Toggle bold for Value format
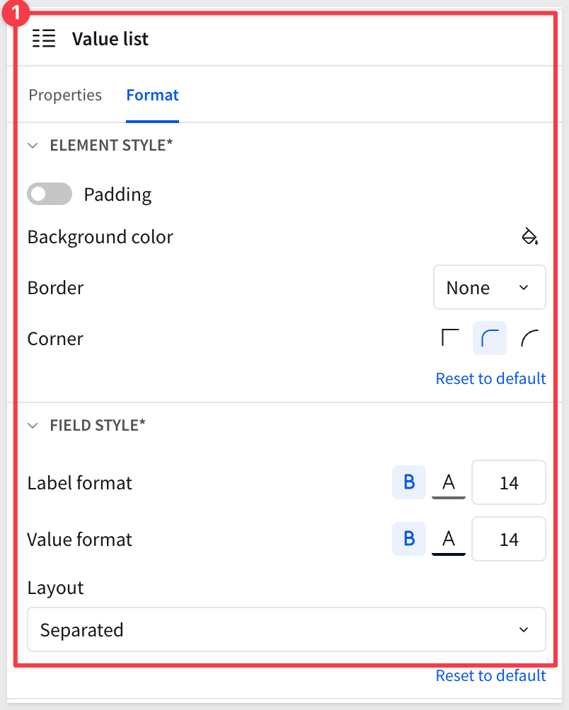 coord(409,540)
